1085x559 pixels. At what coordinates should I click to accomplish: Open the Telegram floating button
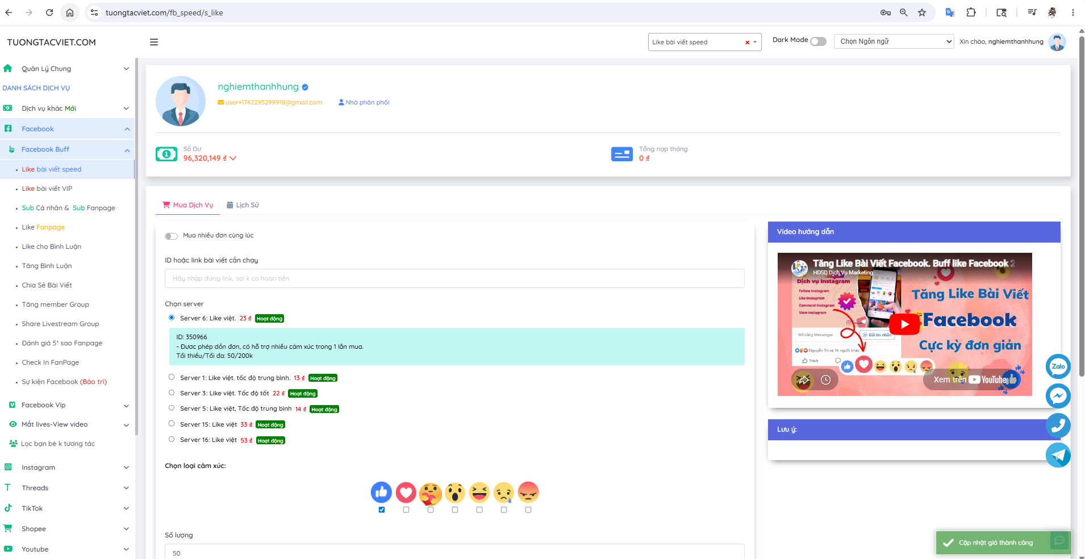click(x=1058, y=455)
